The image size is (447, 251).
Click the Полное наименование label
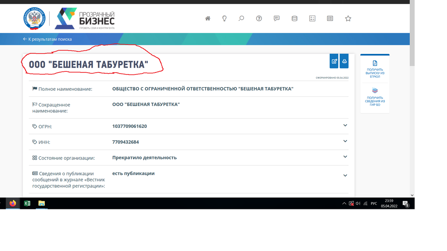click(62, 89)
